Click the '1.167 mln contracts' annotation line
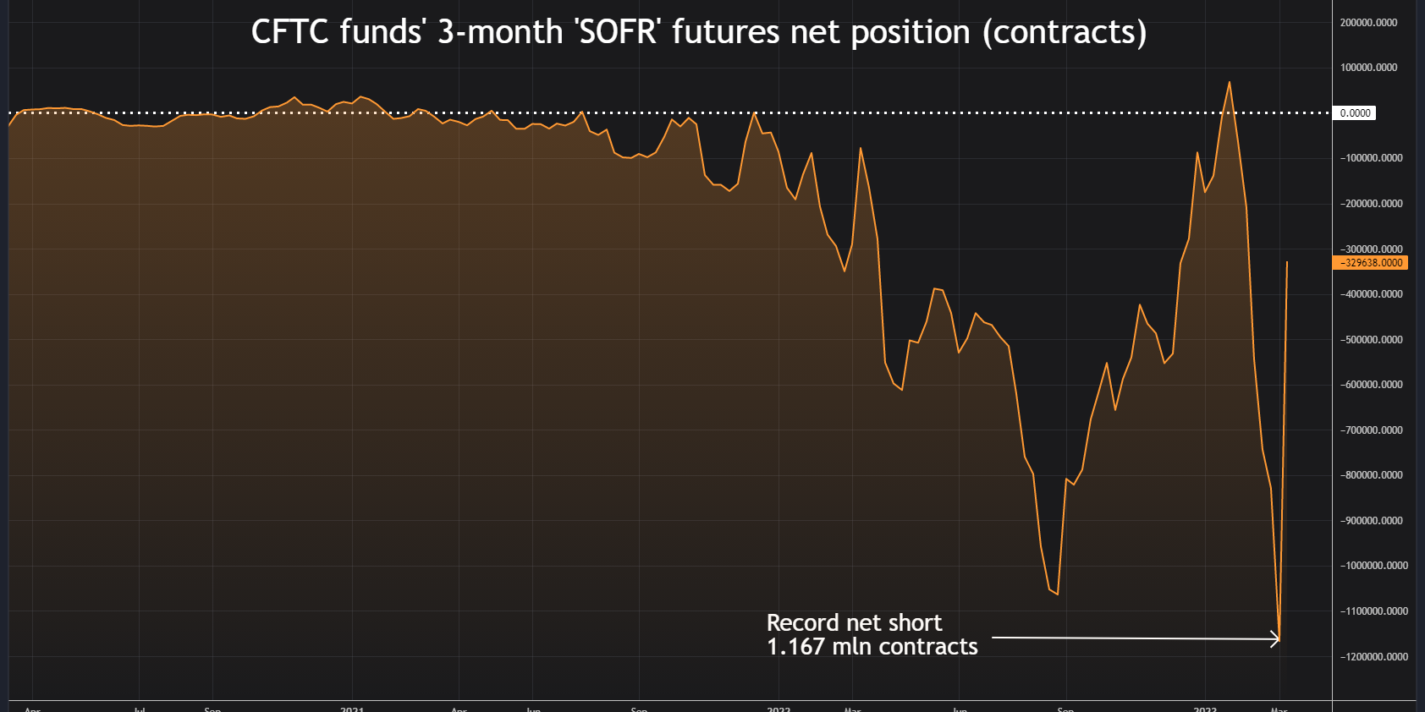Viewport: 1425px width, 712px height. tap(872, 647)
